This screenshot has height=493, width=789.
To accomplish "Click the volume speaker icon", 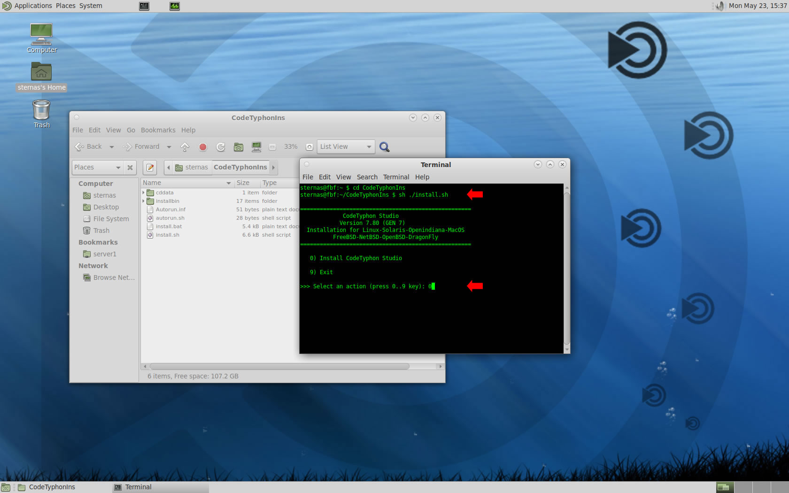I will coord(719,6).
